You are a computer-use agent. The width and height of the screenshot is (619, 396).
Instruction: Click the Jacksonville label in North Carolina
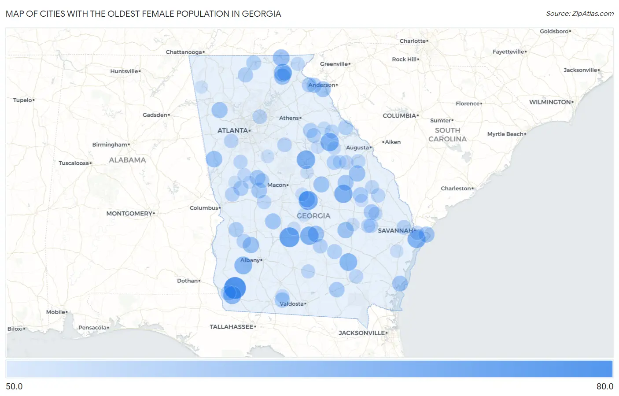[x=581, y=70]
